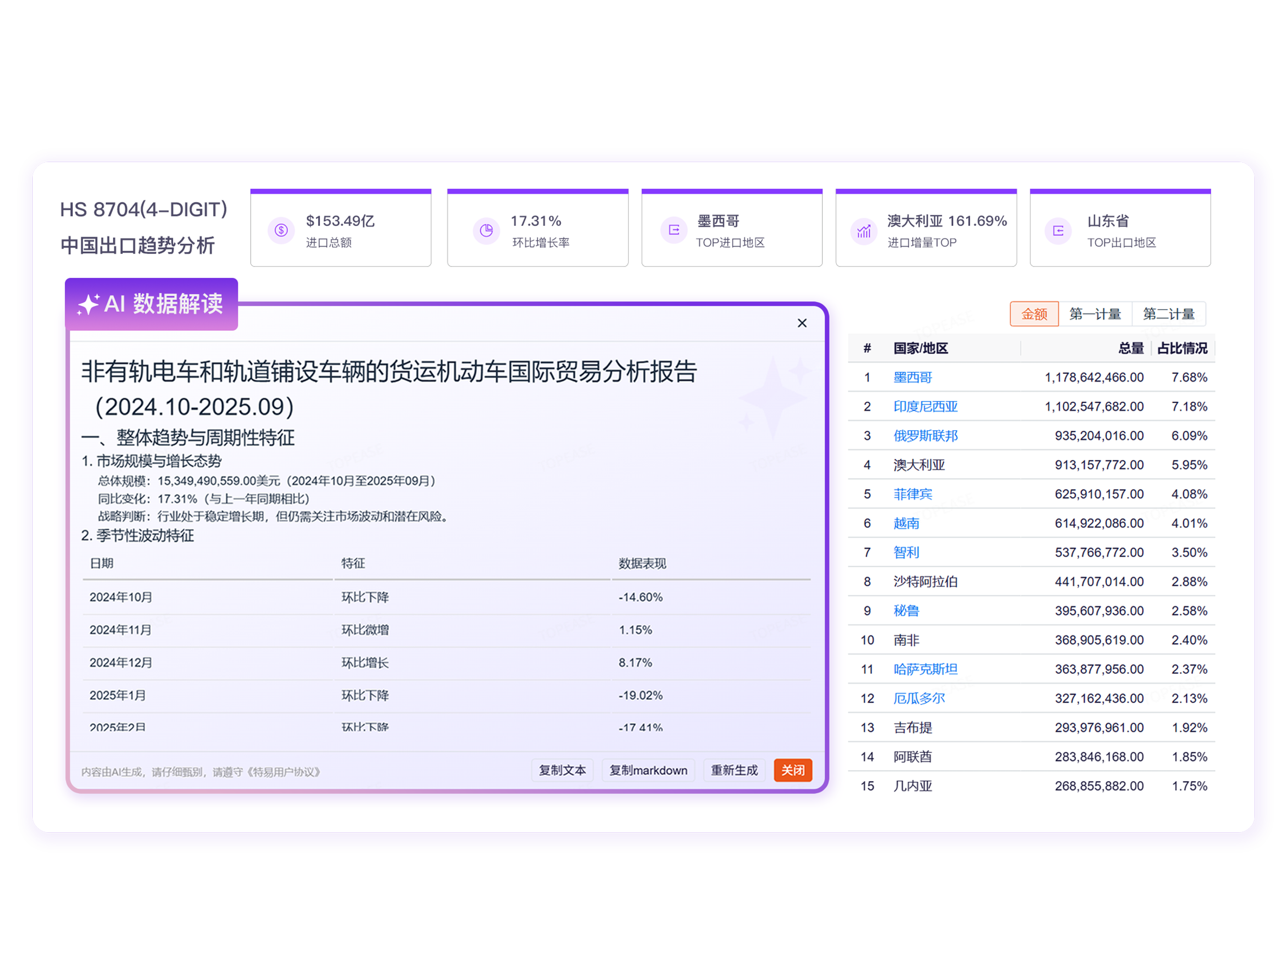
Task: Switch to 第一计量 view
Action: click(x=1095, y=314)
